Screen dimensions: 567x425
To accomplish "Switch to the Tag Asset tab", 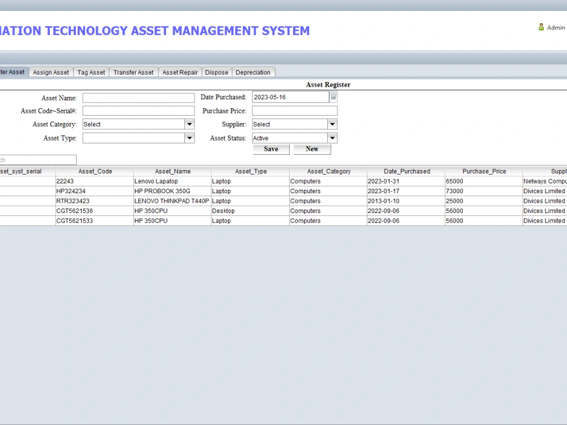I will pyautogui.click(x=91, y=72).
